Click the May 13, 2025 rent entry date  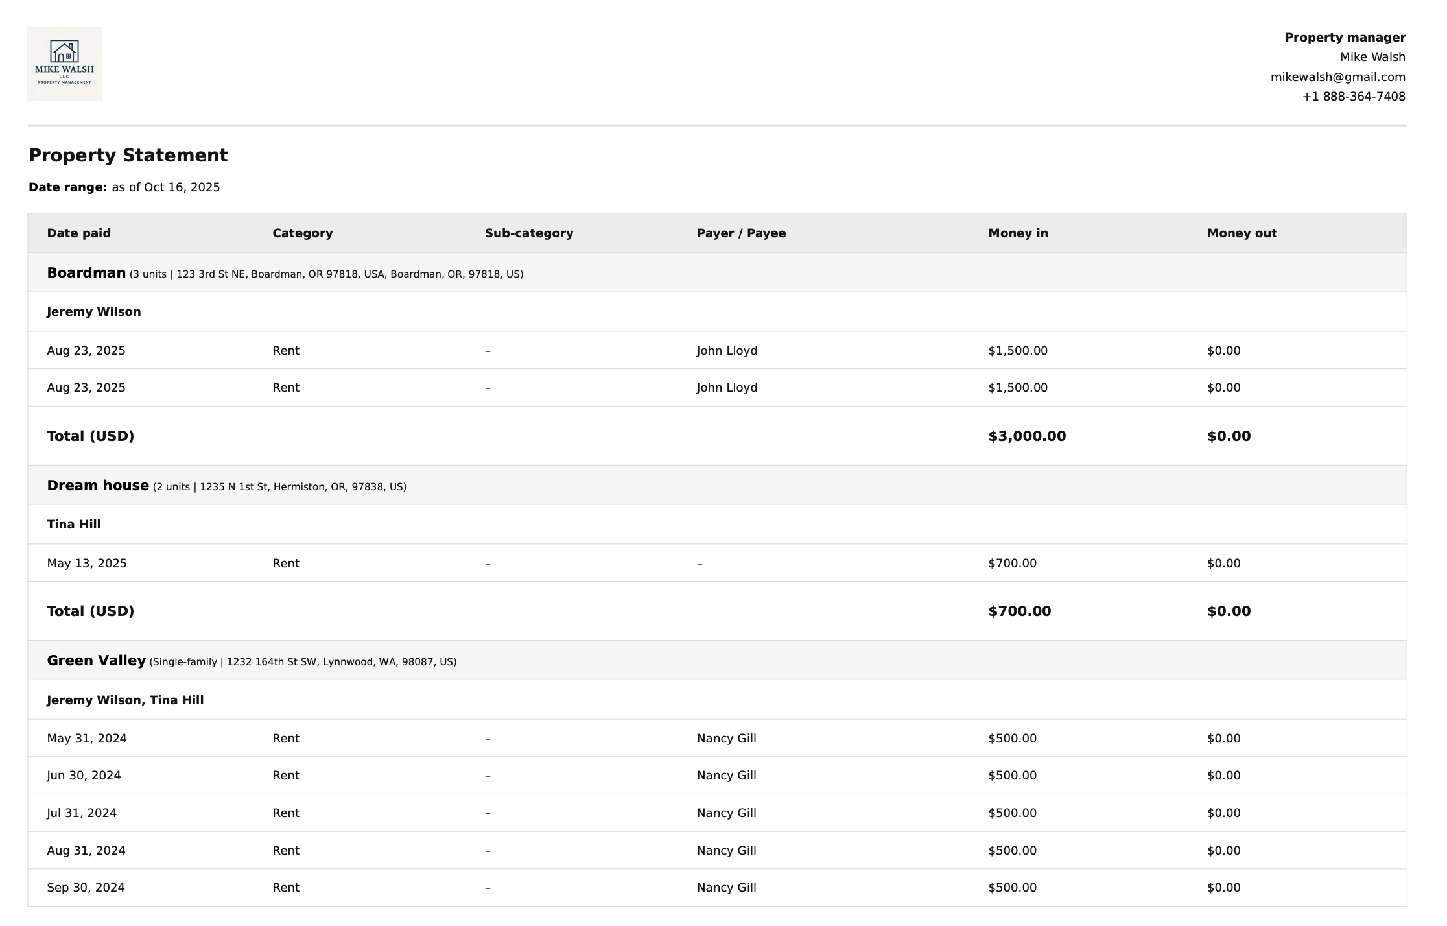pos(86,564)
